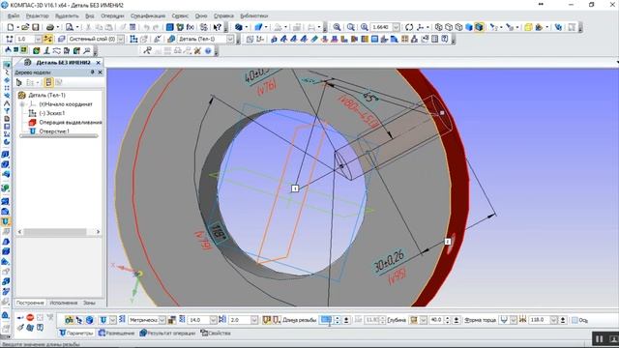Select shaded display mode blue cube
This screenshot has width=619, height=348.
469,27
